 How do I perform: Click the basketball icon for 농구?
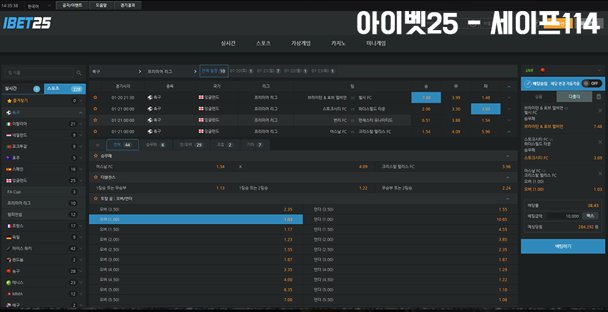click(x=9, y=271)
